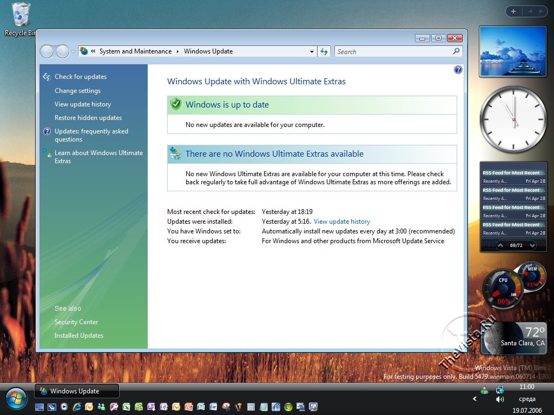
Task: Open Internet Explorer from Quick Launch
Action: point(77,407)
